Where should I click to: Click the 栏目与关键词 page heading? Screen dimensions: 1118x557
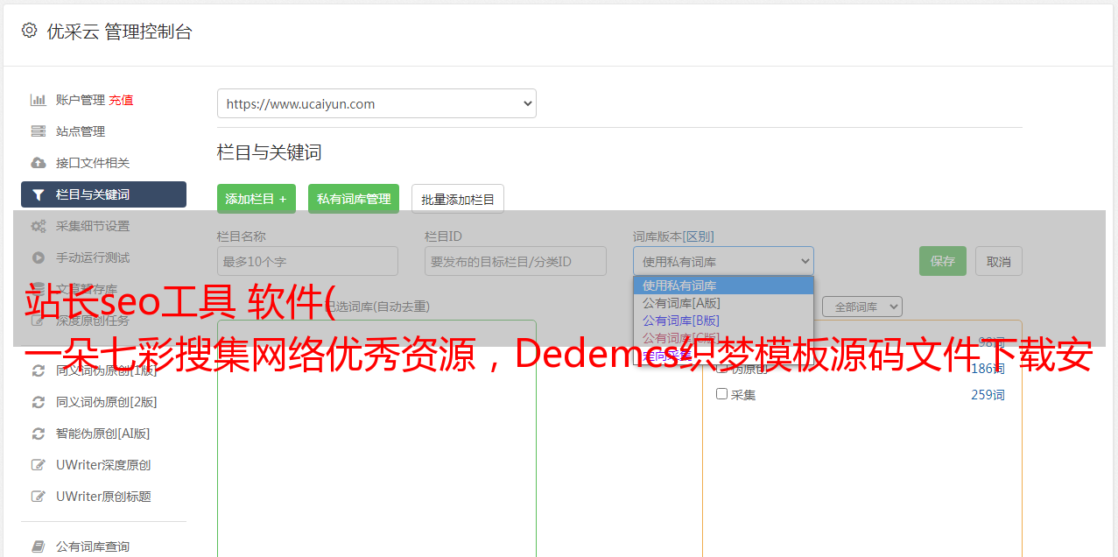coord(270,152)
